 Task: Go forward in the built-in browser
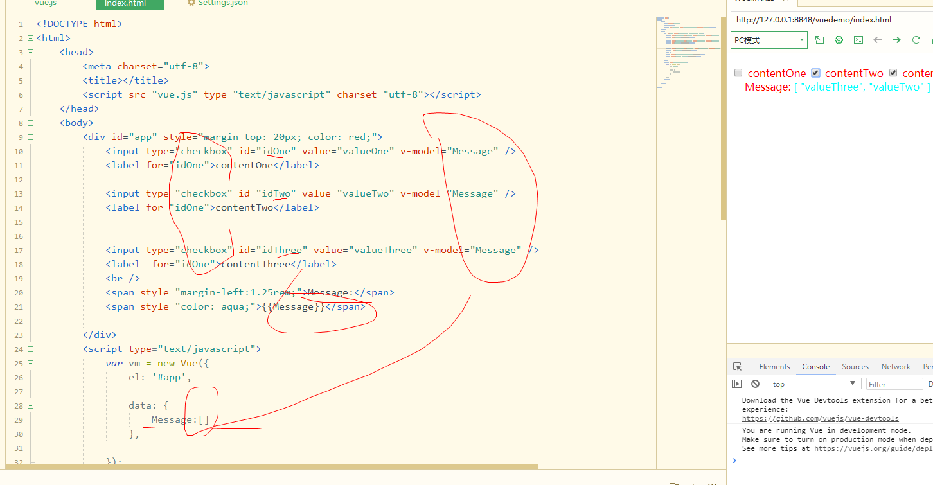point(897,40)
